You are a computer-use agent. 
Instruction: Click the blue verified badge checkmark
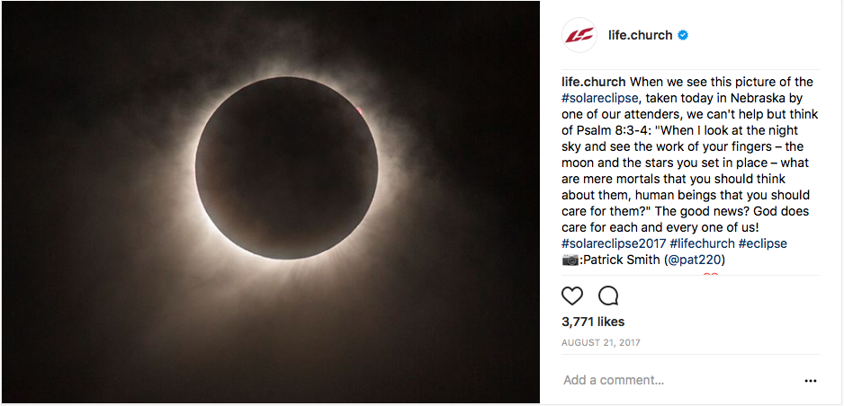[683, 35]
